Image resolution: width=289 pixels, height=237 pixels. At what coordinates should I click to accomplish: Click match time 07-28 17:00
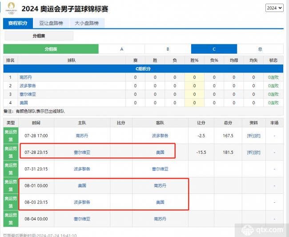click(x=36, y=136)
